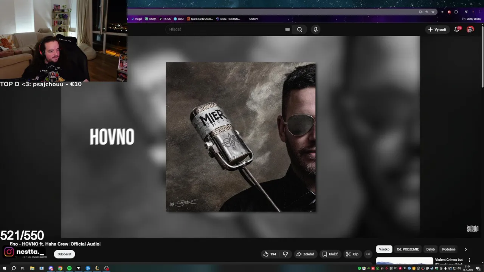Viewport: 484px width, 272px height.
Task: Open Spotify from the taskbar
Action: tap(69, 268)
